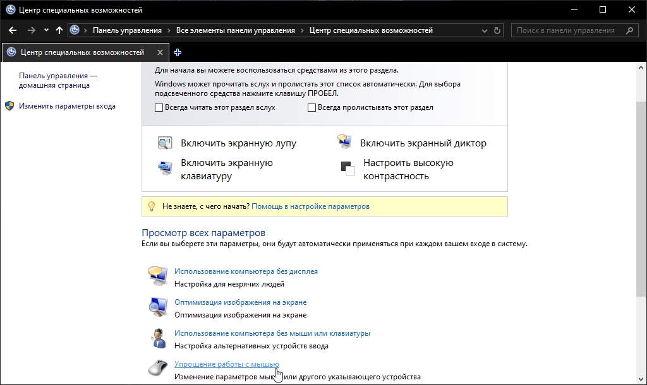Viewport: 647px width, 385px height.
Task: Expand chevron after 'Все элементы панели управления'
Action: click(x=303, y=30)
